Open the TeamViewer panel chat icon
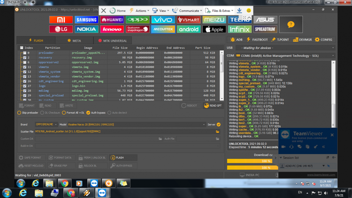Screen dimensions: 352x198 pos(300,147)
